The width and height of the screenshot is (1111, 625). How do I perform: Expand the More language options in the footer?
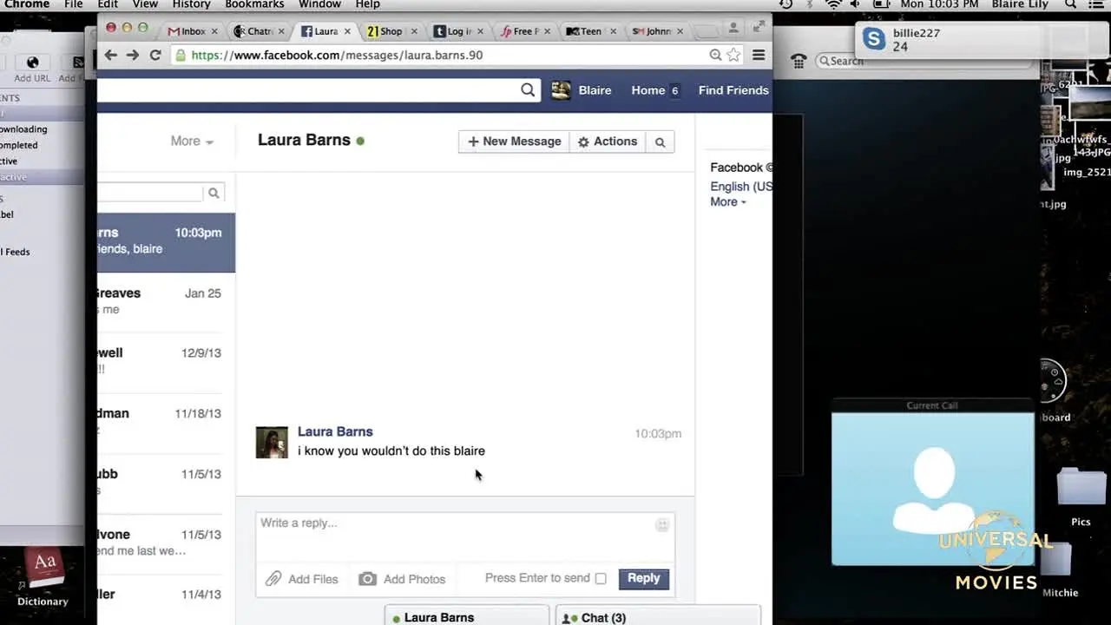728,201
